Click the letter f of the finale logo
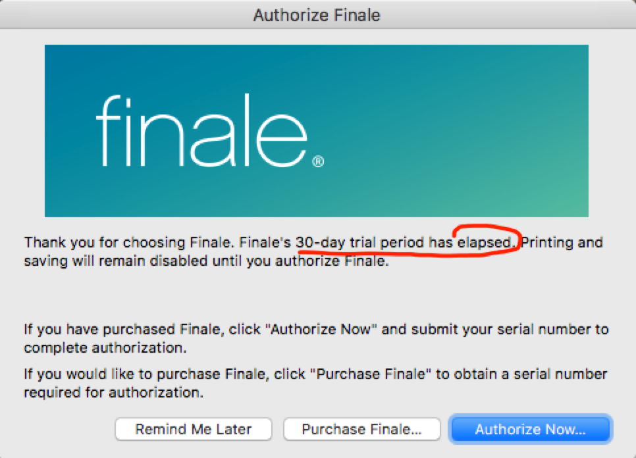Image resolution: width=636 pixels, height=458 pixels. (111, 130)
